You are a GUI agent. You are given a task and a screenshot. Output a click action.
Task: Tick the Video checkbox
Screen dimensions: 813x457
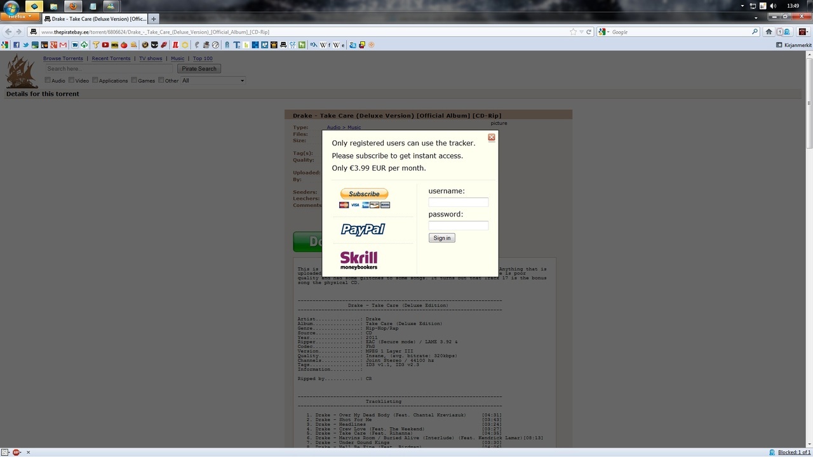[x=71, y=80]
